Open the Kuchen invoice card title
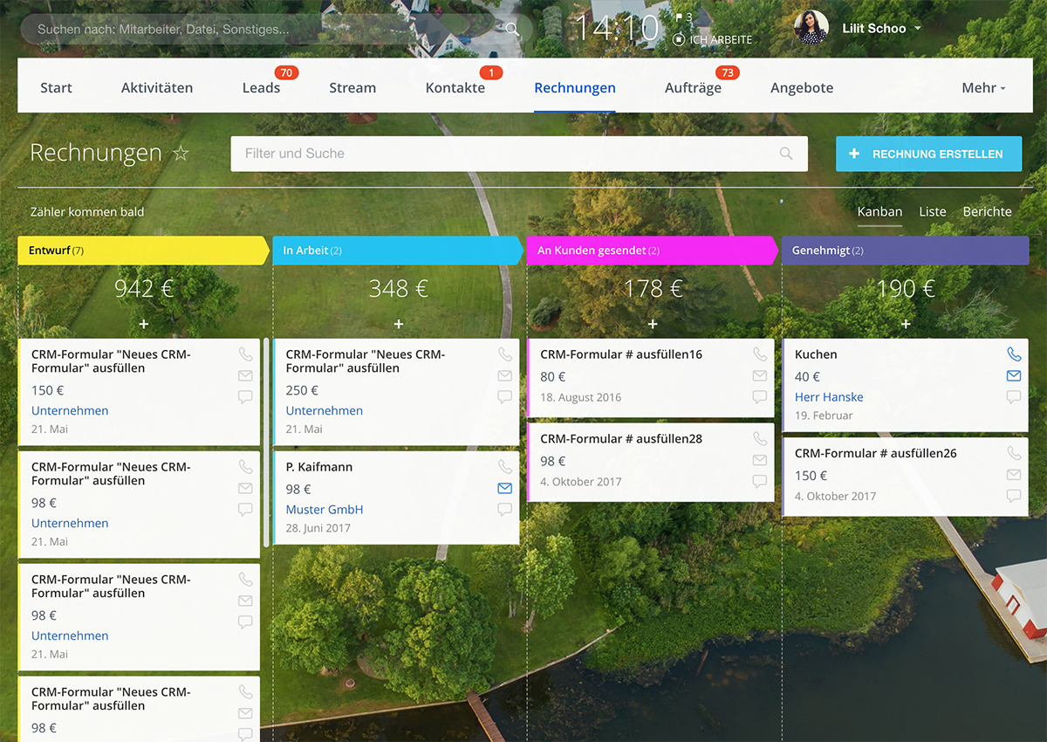The image size is (1047, 742). coord(816,354)
